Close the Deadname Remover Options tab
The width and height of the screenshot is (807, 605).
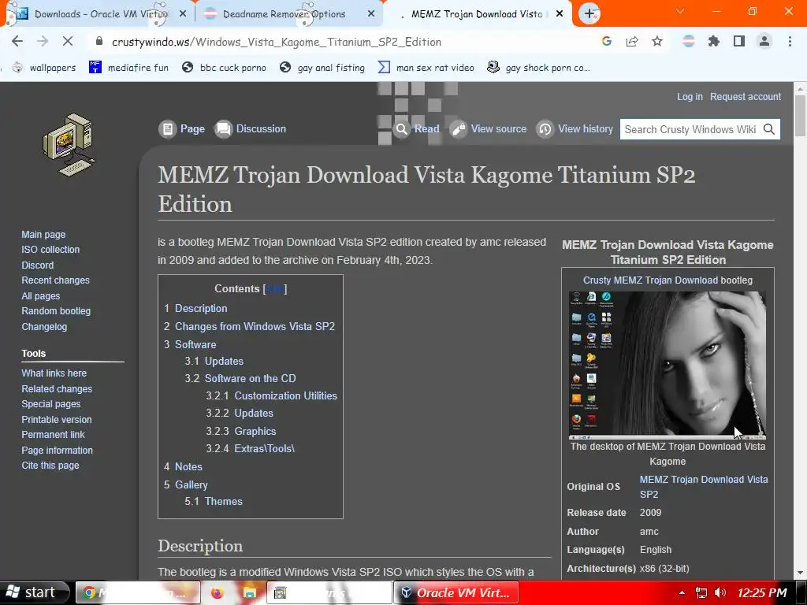371,14
